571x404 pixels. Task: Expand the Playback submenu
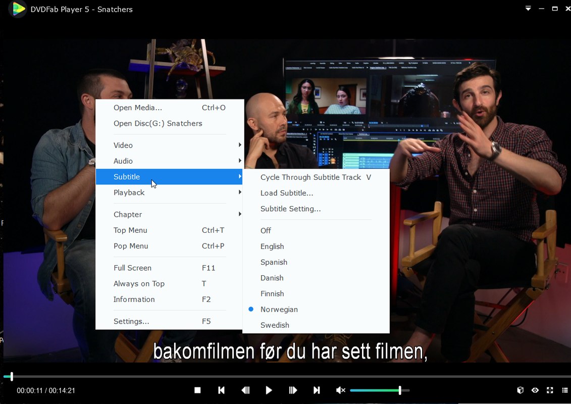169,193
